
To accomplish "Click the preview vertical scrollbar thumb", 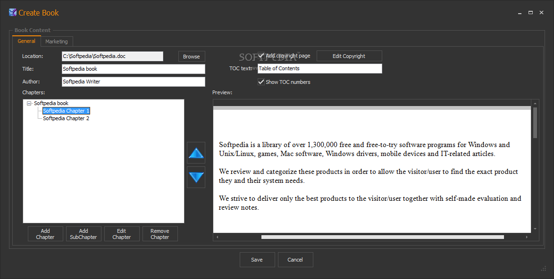I will pos(535,123).
